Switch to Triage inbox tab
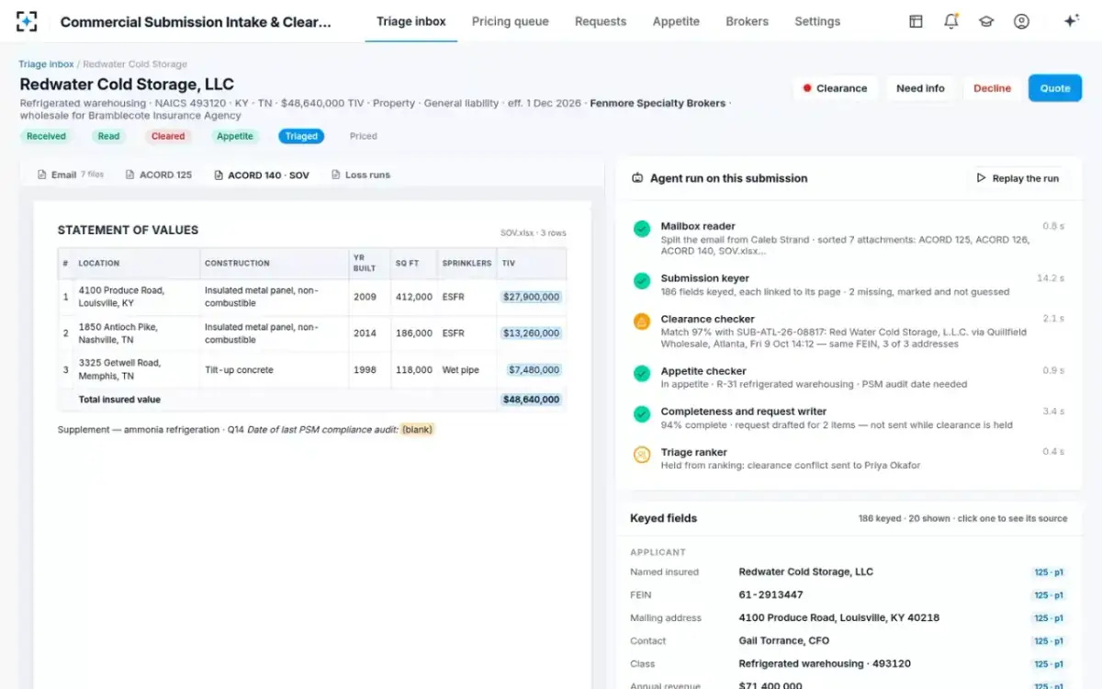The width and height of the screenshot is (1102, 689). [x=411, y=21]
